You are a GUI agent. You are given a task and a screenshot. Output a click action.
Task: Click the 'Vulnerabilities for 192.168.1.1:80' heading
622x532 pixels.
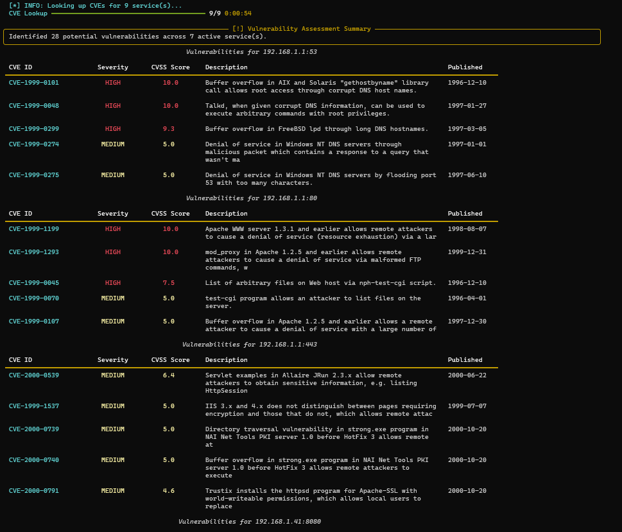tap(252, 198)
